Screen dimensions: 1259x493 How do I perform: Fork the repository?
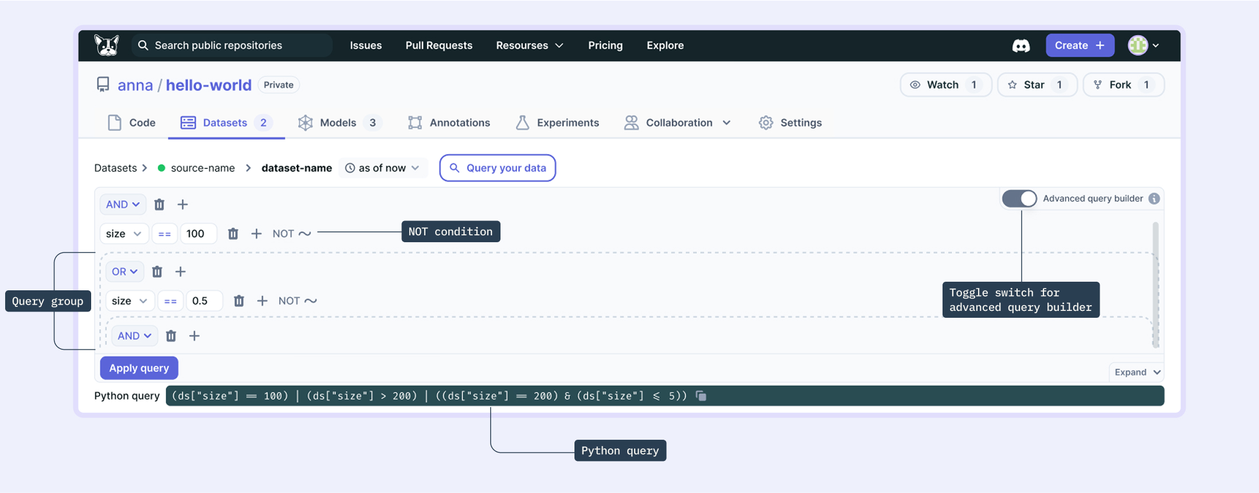point(1123,85)
